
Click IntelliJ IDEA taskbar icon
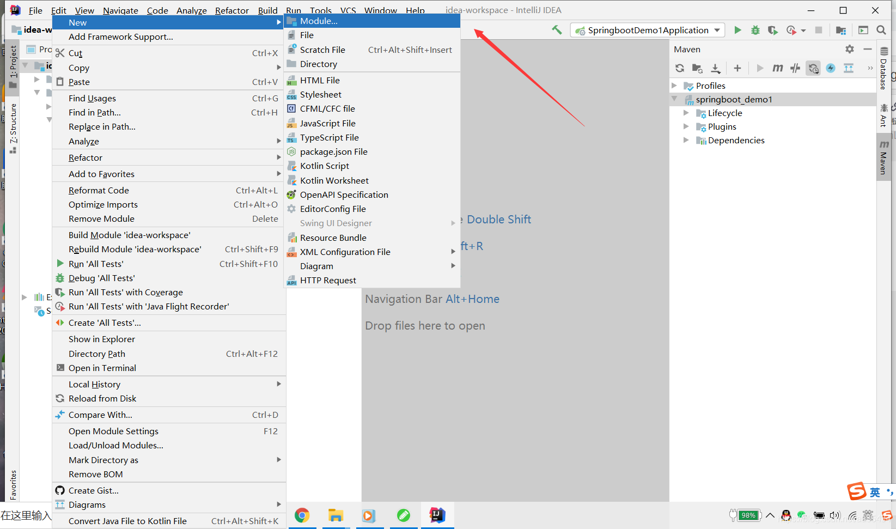pos(437,515)
